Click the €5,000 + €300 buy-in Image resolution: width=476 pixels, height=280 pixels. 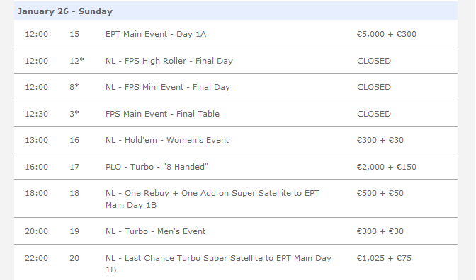point(387,34)
